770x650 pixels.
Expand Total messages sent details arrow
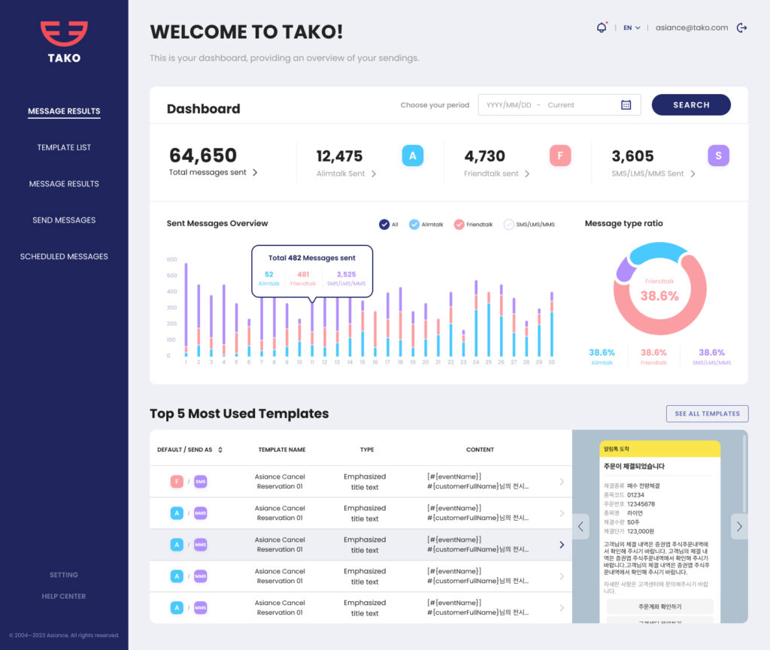(255, 173)
